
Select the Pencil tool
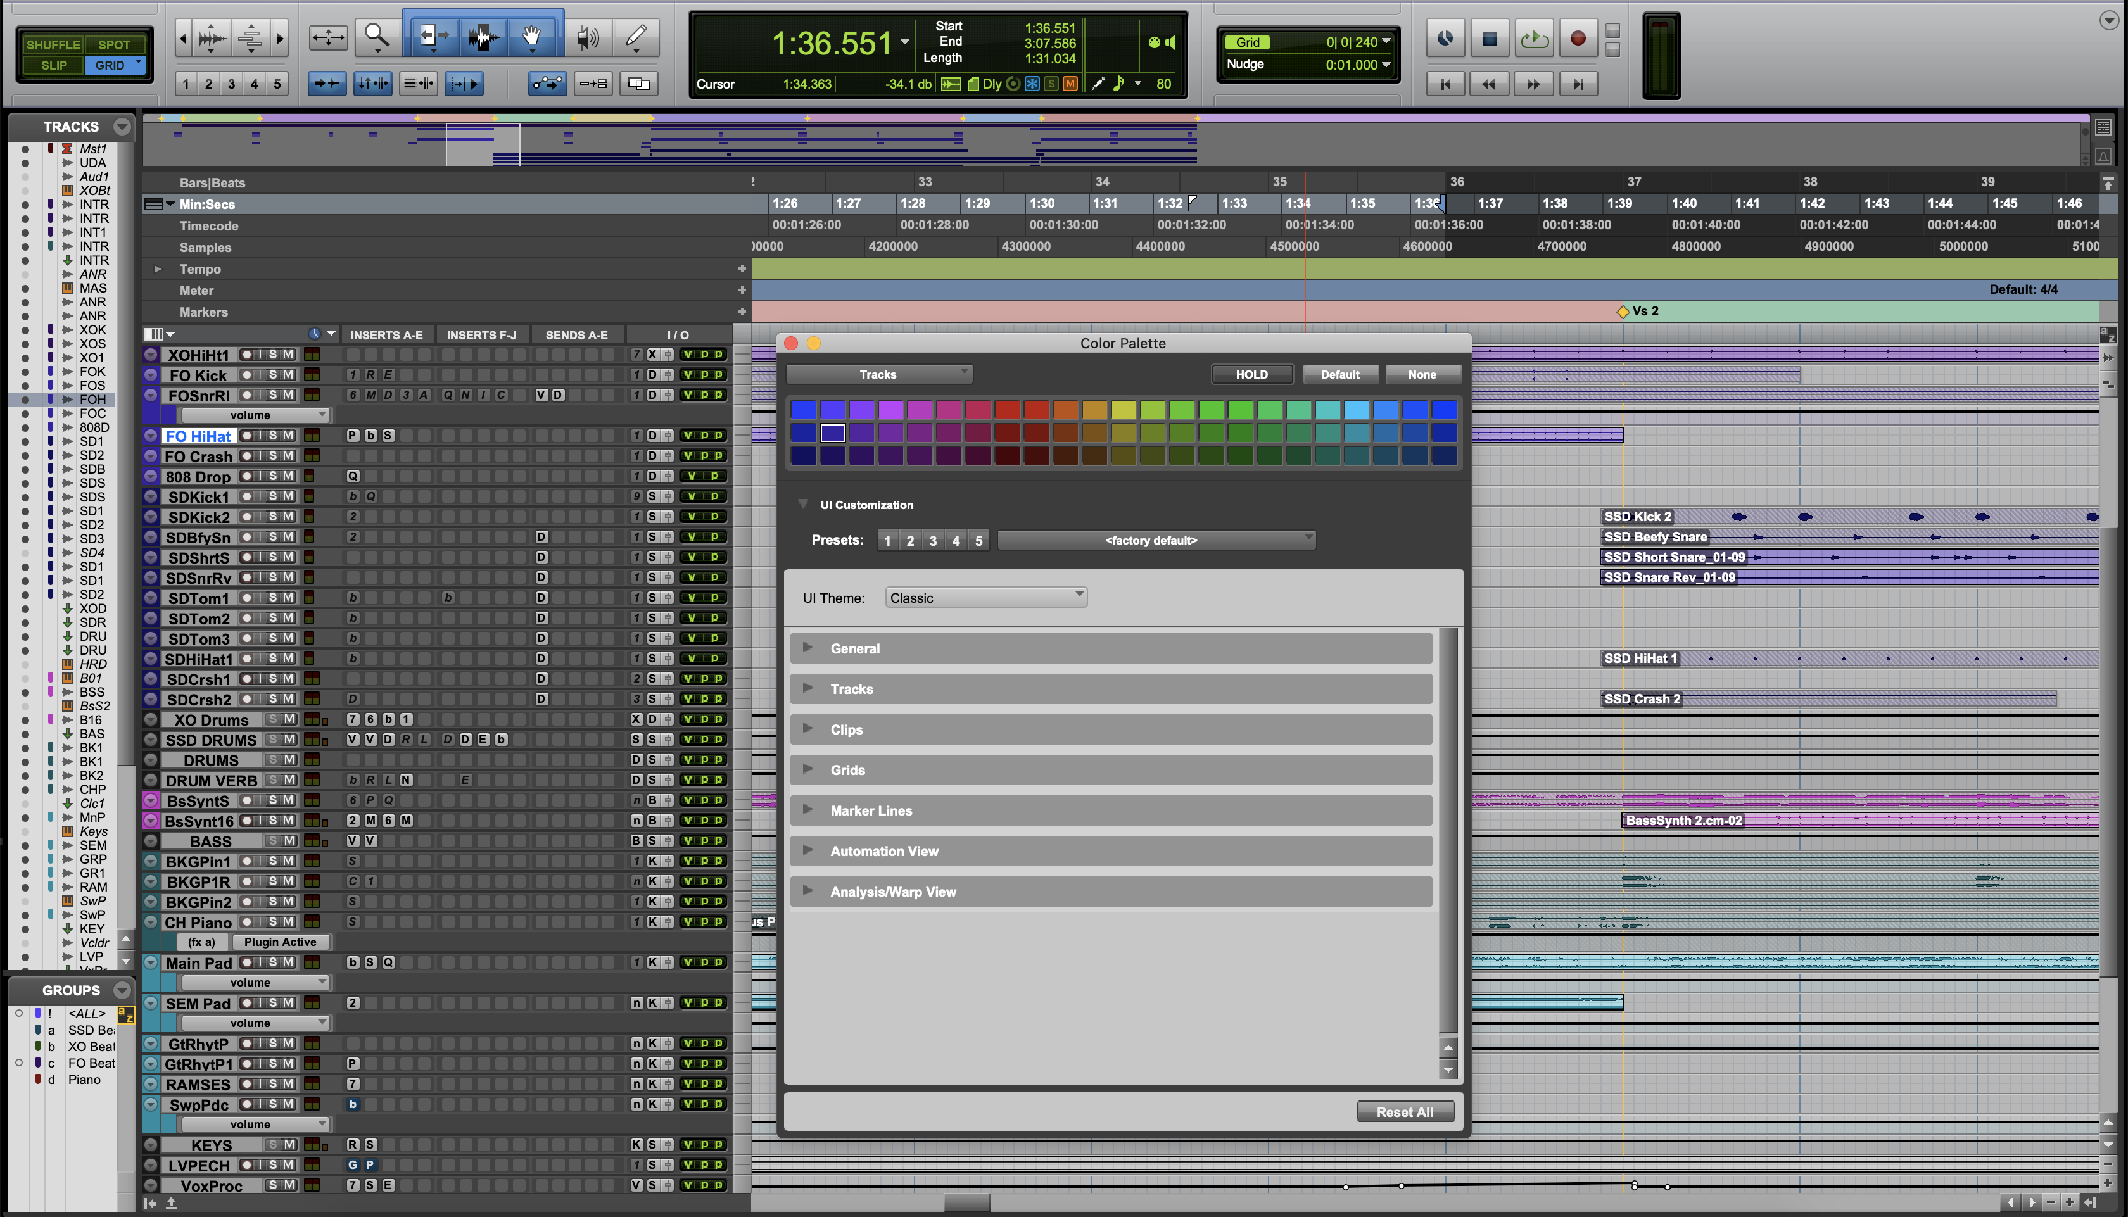pos(636,37)
